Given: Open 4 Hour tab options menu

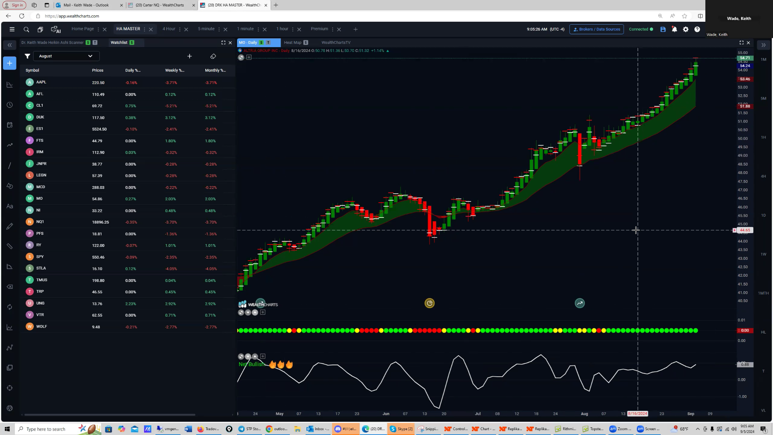Looking at the screenshot, I should coord(180,29).
